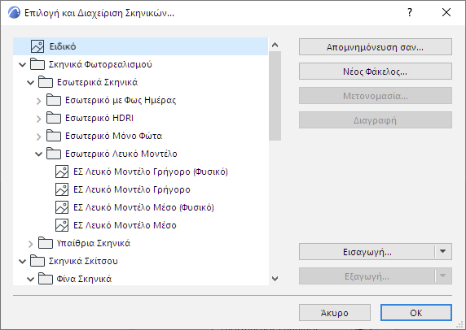Click scene icon of ΕΣ Λευκό Μοντέλο Μέσο (Φυσικό)
The image size is (466, 330).
pos(62,207)
